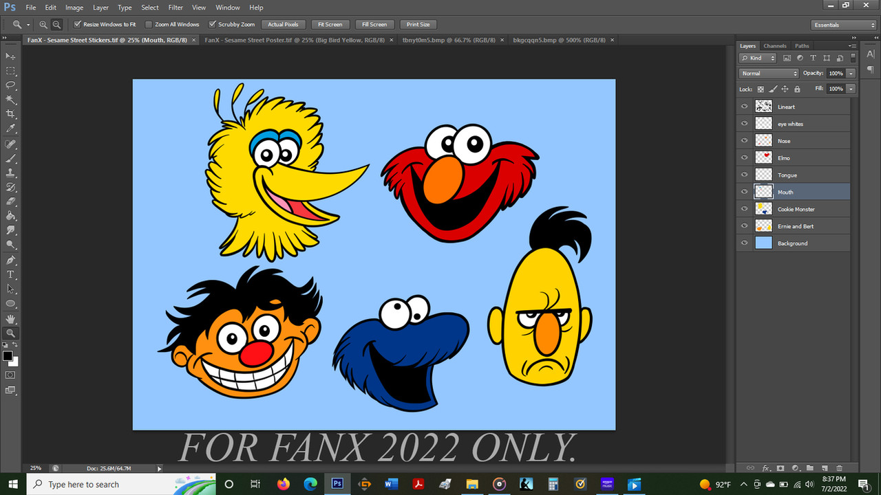This screenshot has height=495, width=881.
Task: Click the Fit Screen button
Action: [x=330, y=24]
